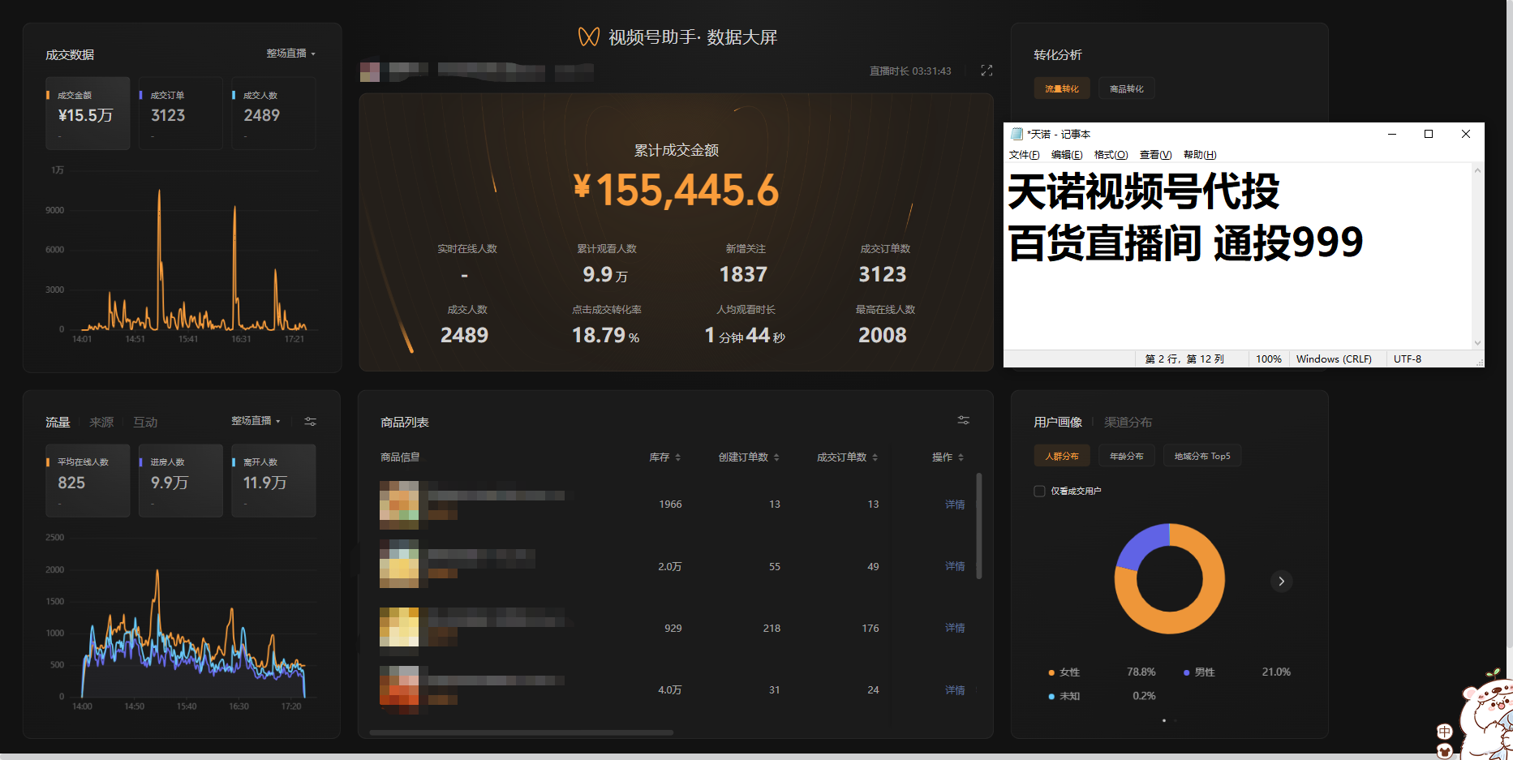
Task: Open the 用户画像 tab
Action: pyautogui.click(x=1058, y=423)
